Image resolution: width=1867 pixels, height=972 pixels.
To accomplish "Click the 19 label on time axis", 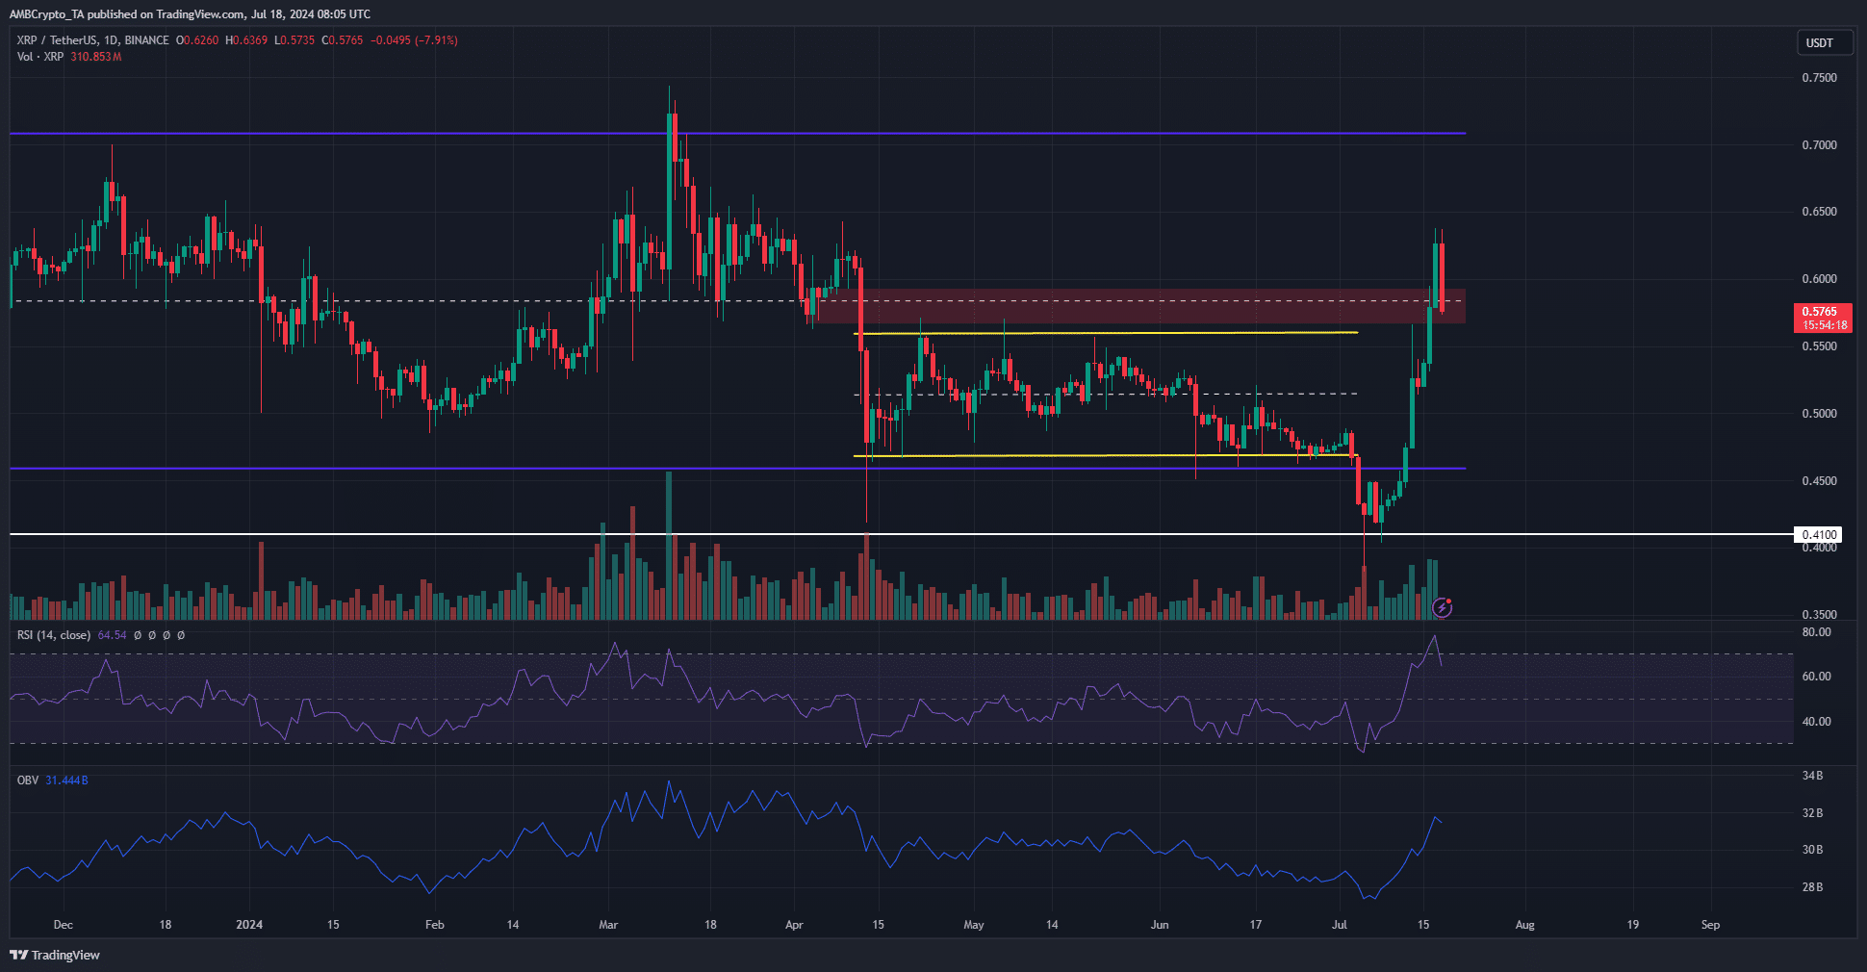I will pyautogui.click(x=1633, y=925).
